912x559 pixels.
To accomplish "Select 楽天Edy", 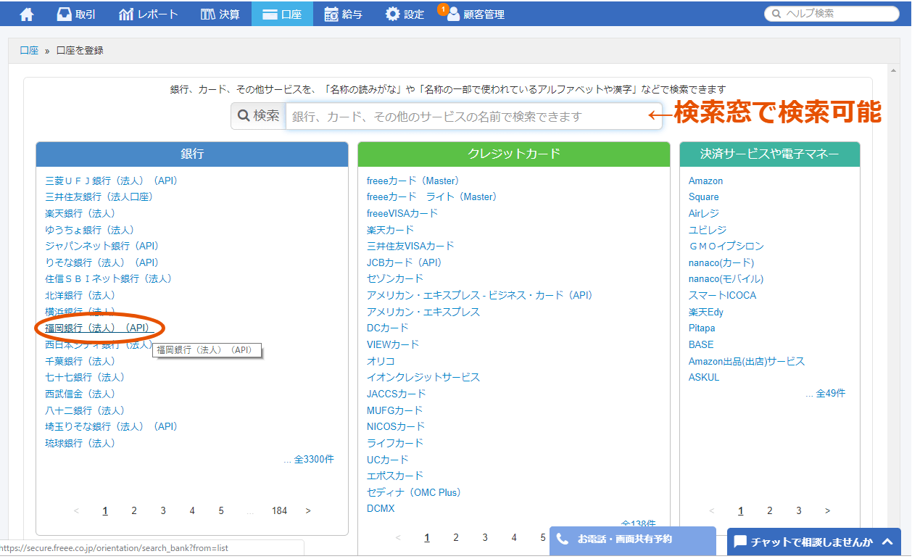I will pos(706,312).
